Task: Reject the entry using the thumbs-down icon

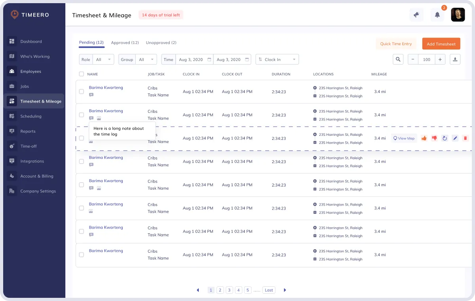Action: coord(434,138)
